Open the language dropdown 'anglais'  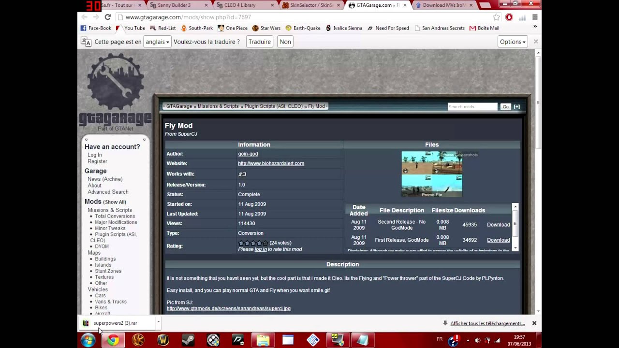pos(157,42)
